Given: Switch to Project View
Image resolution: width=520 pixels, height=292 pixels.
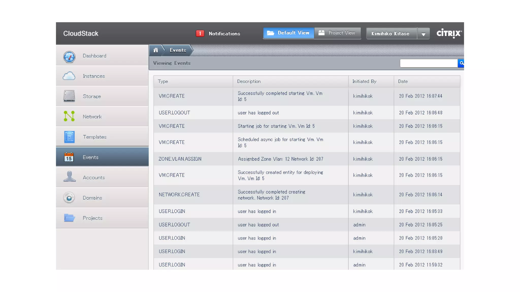Looking at the screenshot, I should pos(337,33).
